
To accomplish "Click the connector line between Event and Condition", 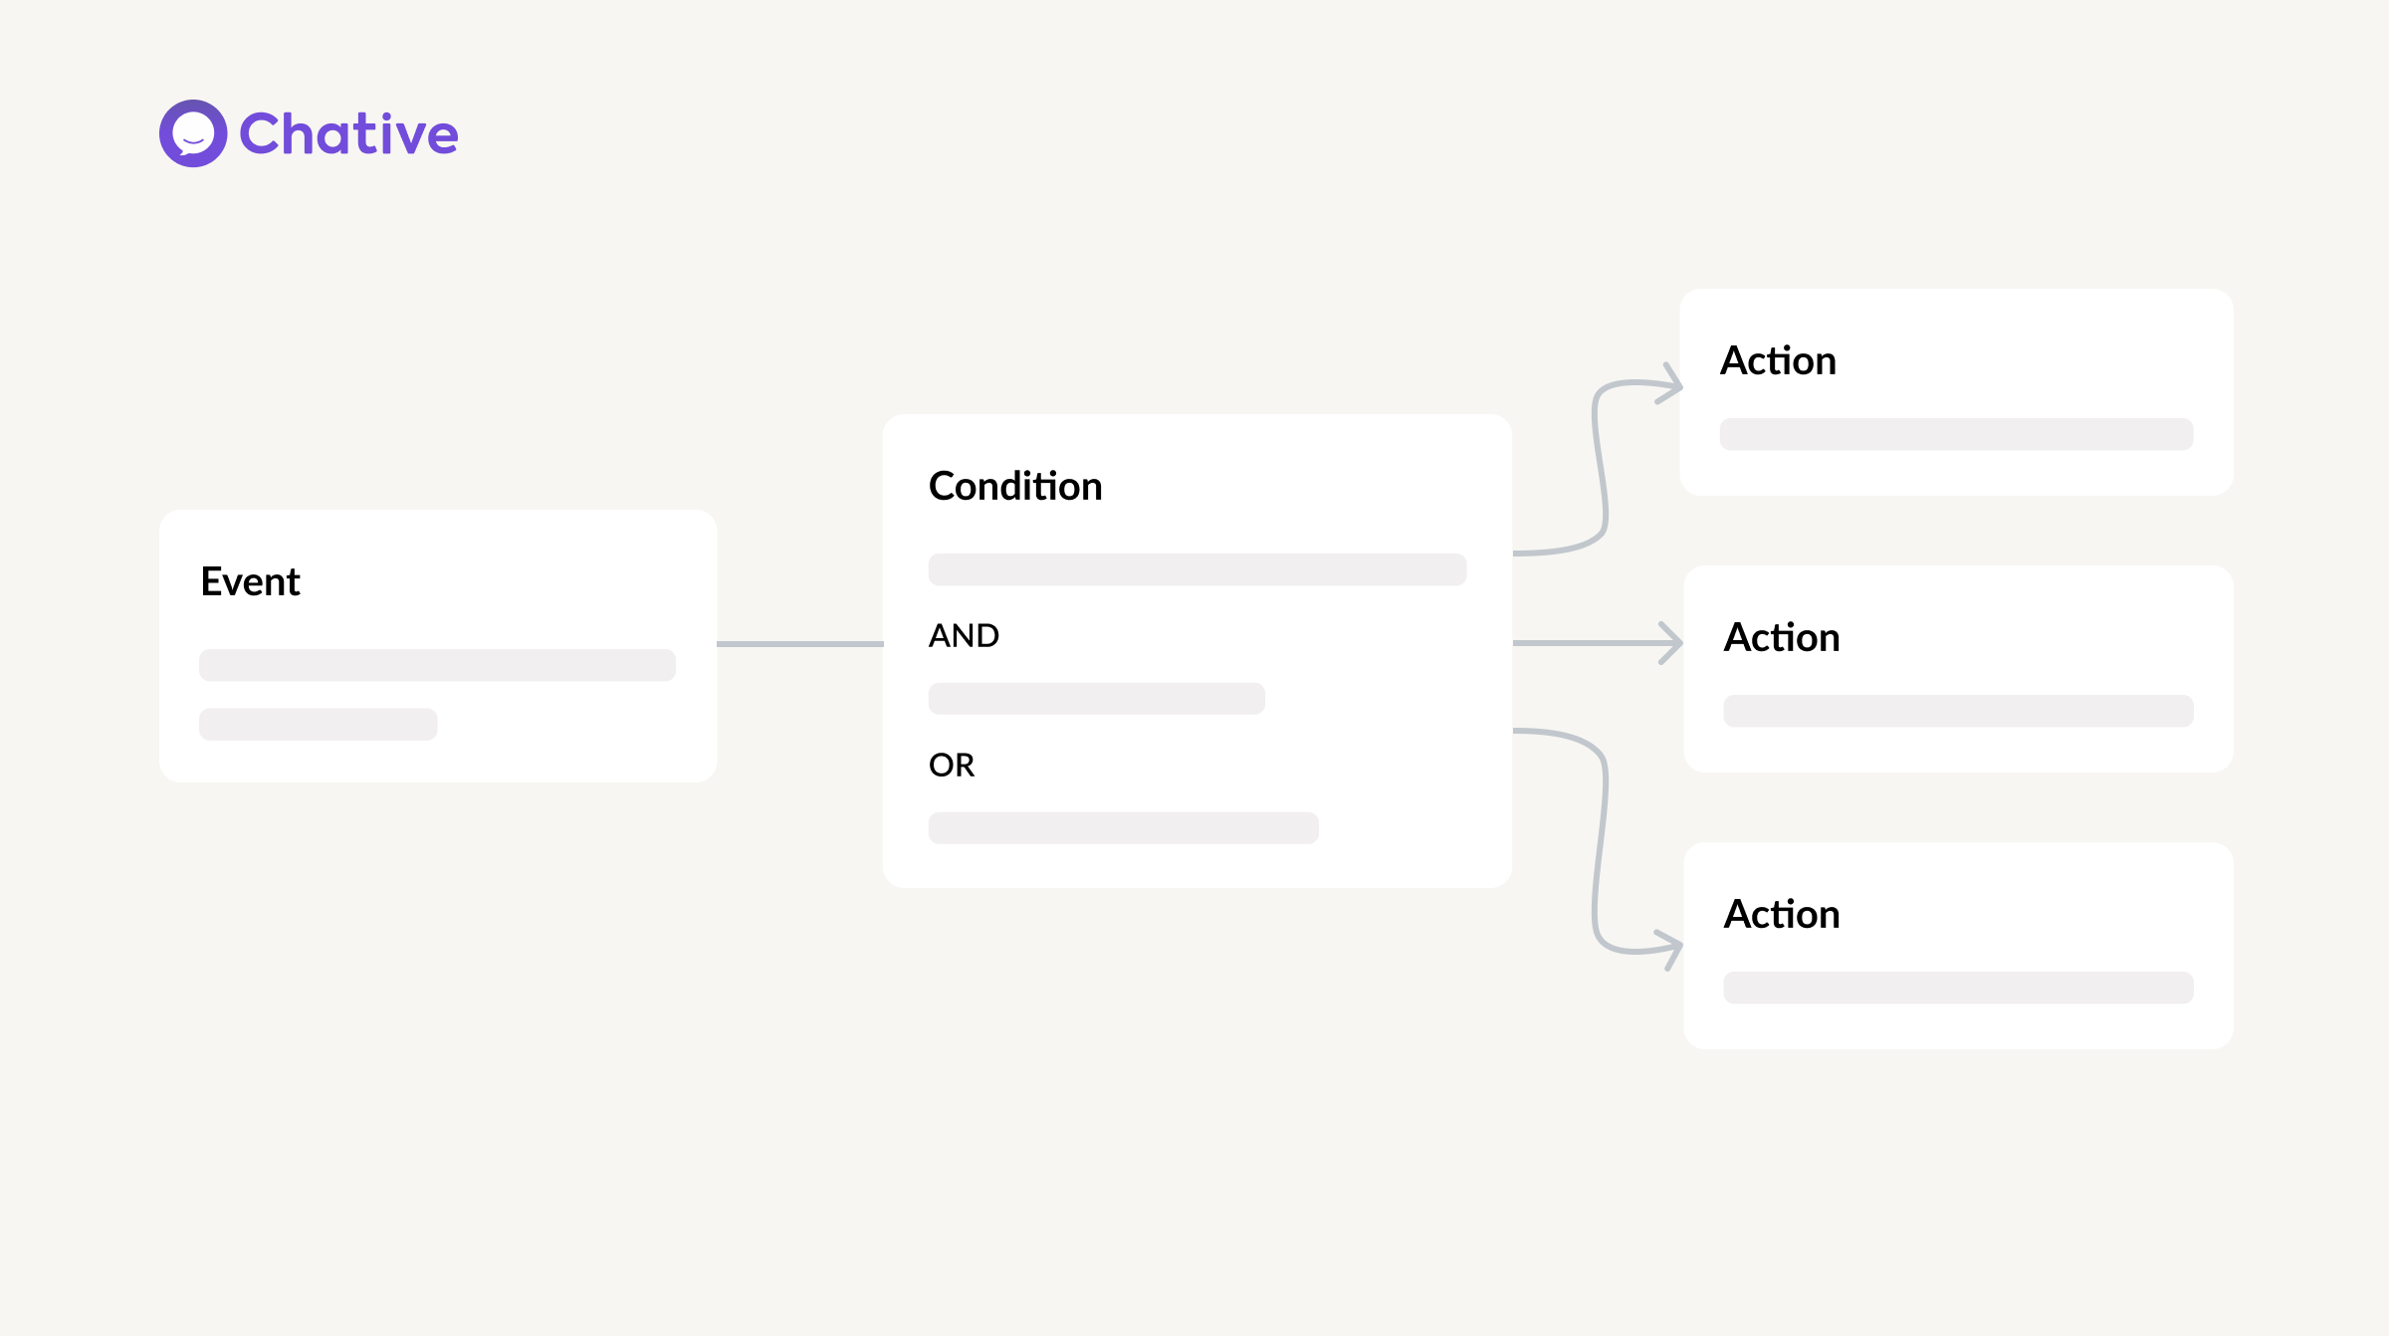I will click(x=800, y=644).
